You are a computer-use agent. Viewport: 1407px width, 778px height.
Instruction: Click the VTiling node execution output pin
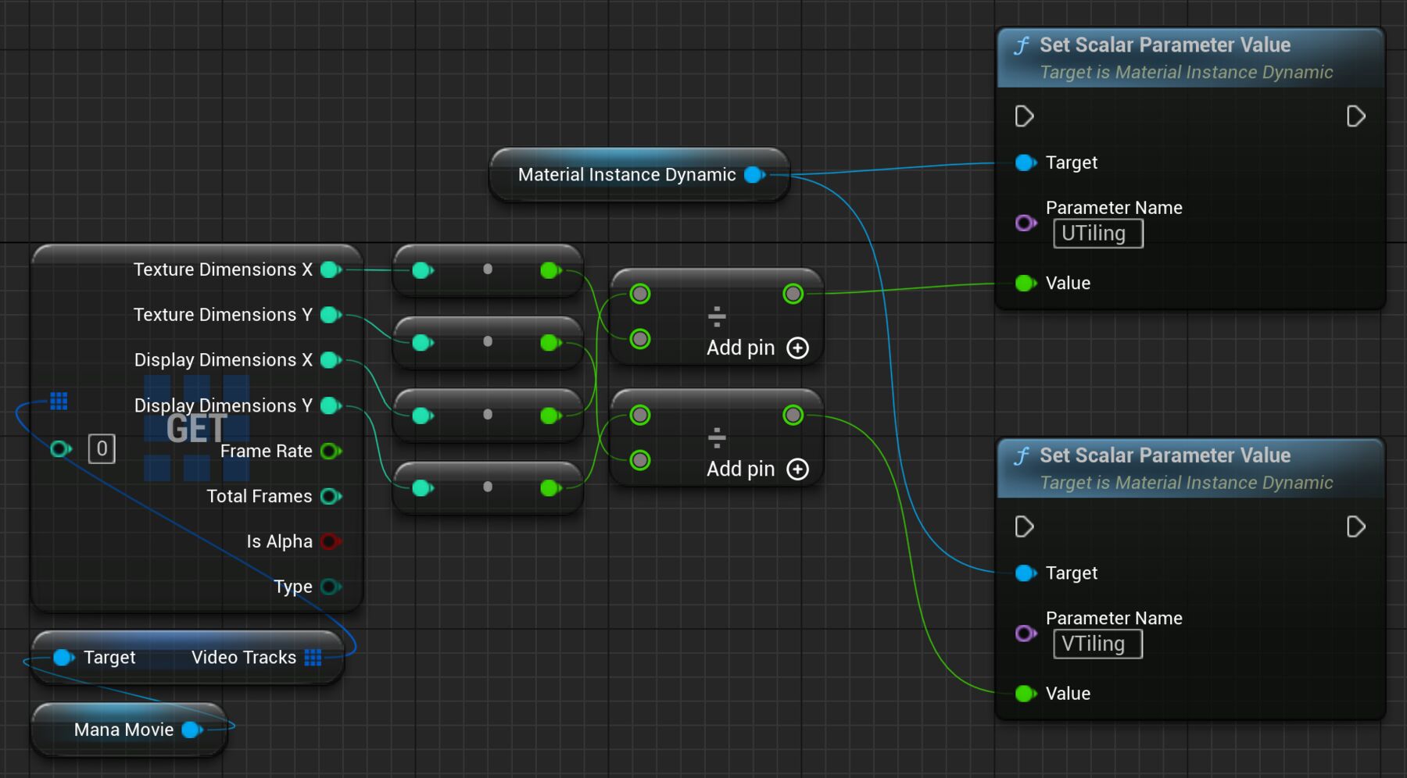click(x=1355, y=527)
